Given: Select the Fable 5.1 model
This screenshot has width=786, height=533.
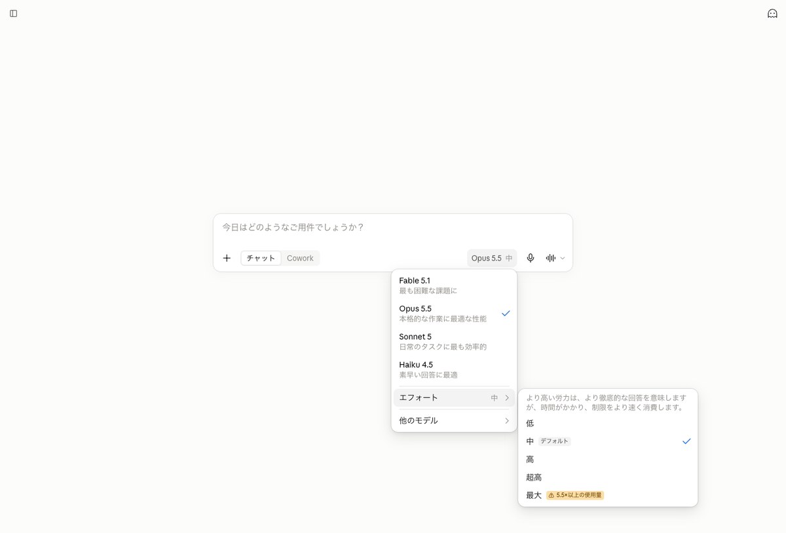Looking at the screenshot, I should [x=454, y=285].
